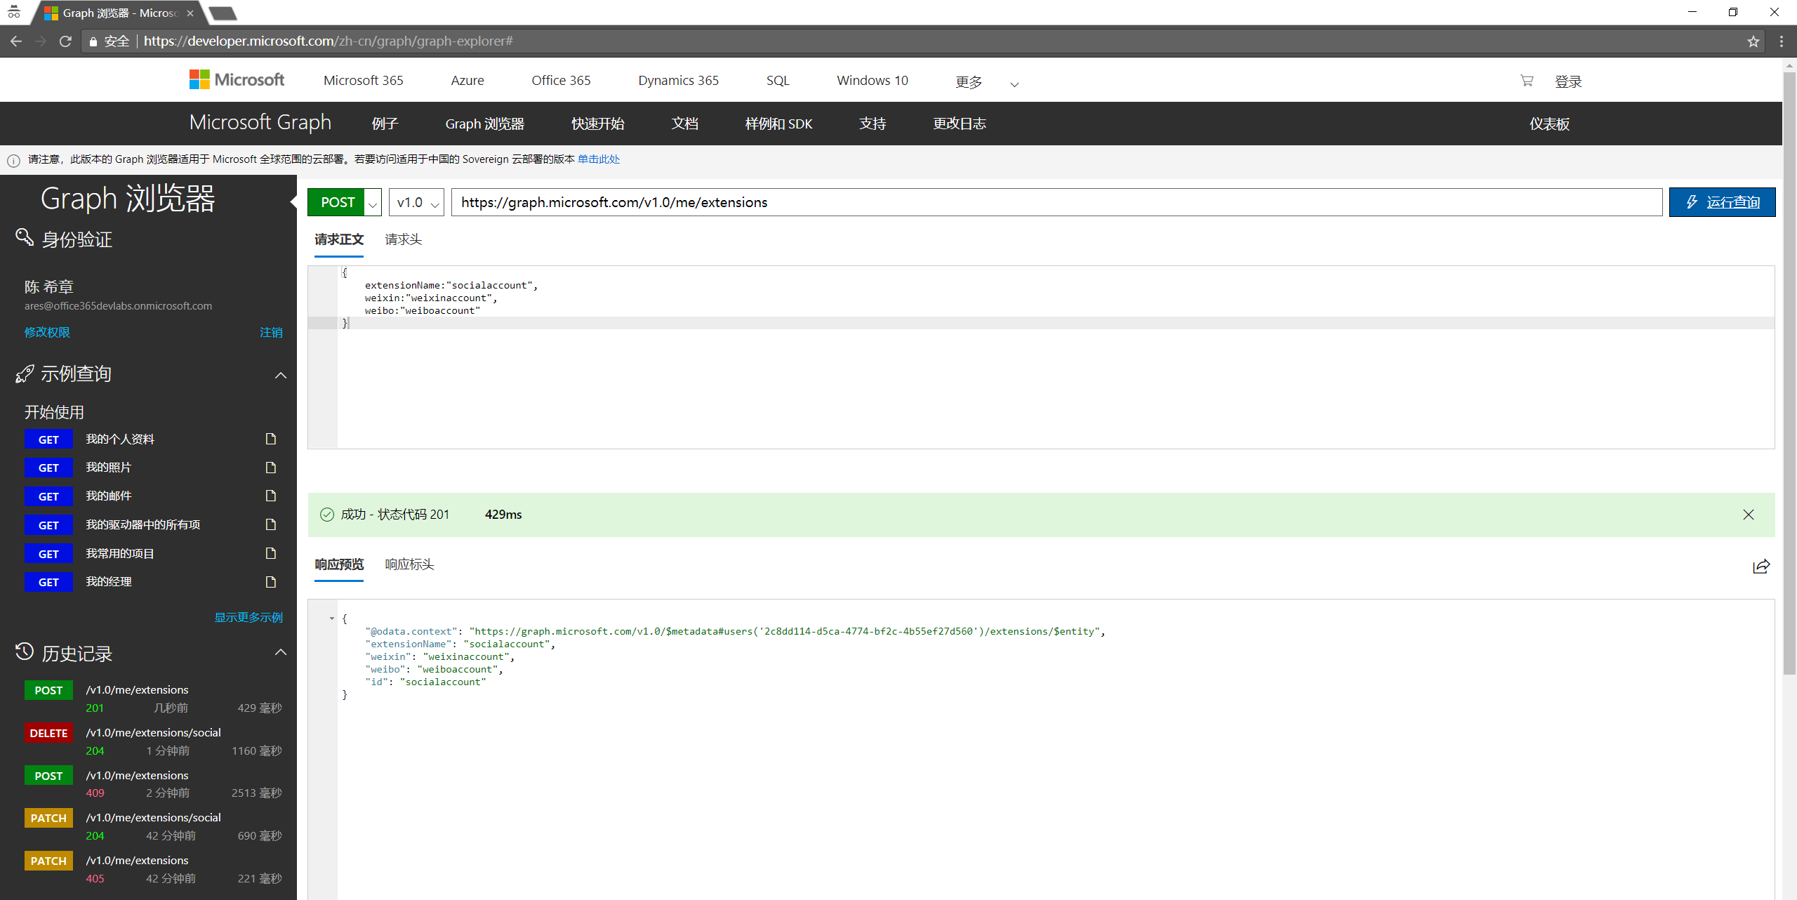
Task: Click the 显示更多示例 link
Action: 248,617
